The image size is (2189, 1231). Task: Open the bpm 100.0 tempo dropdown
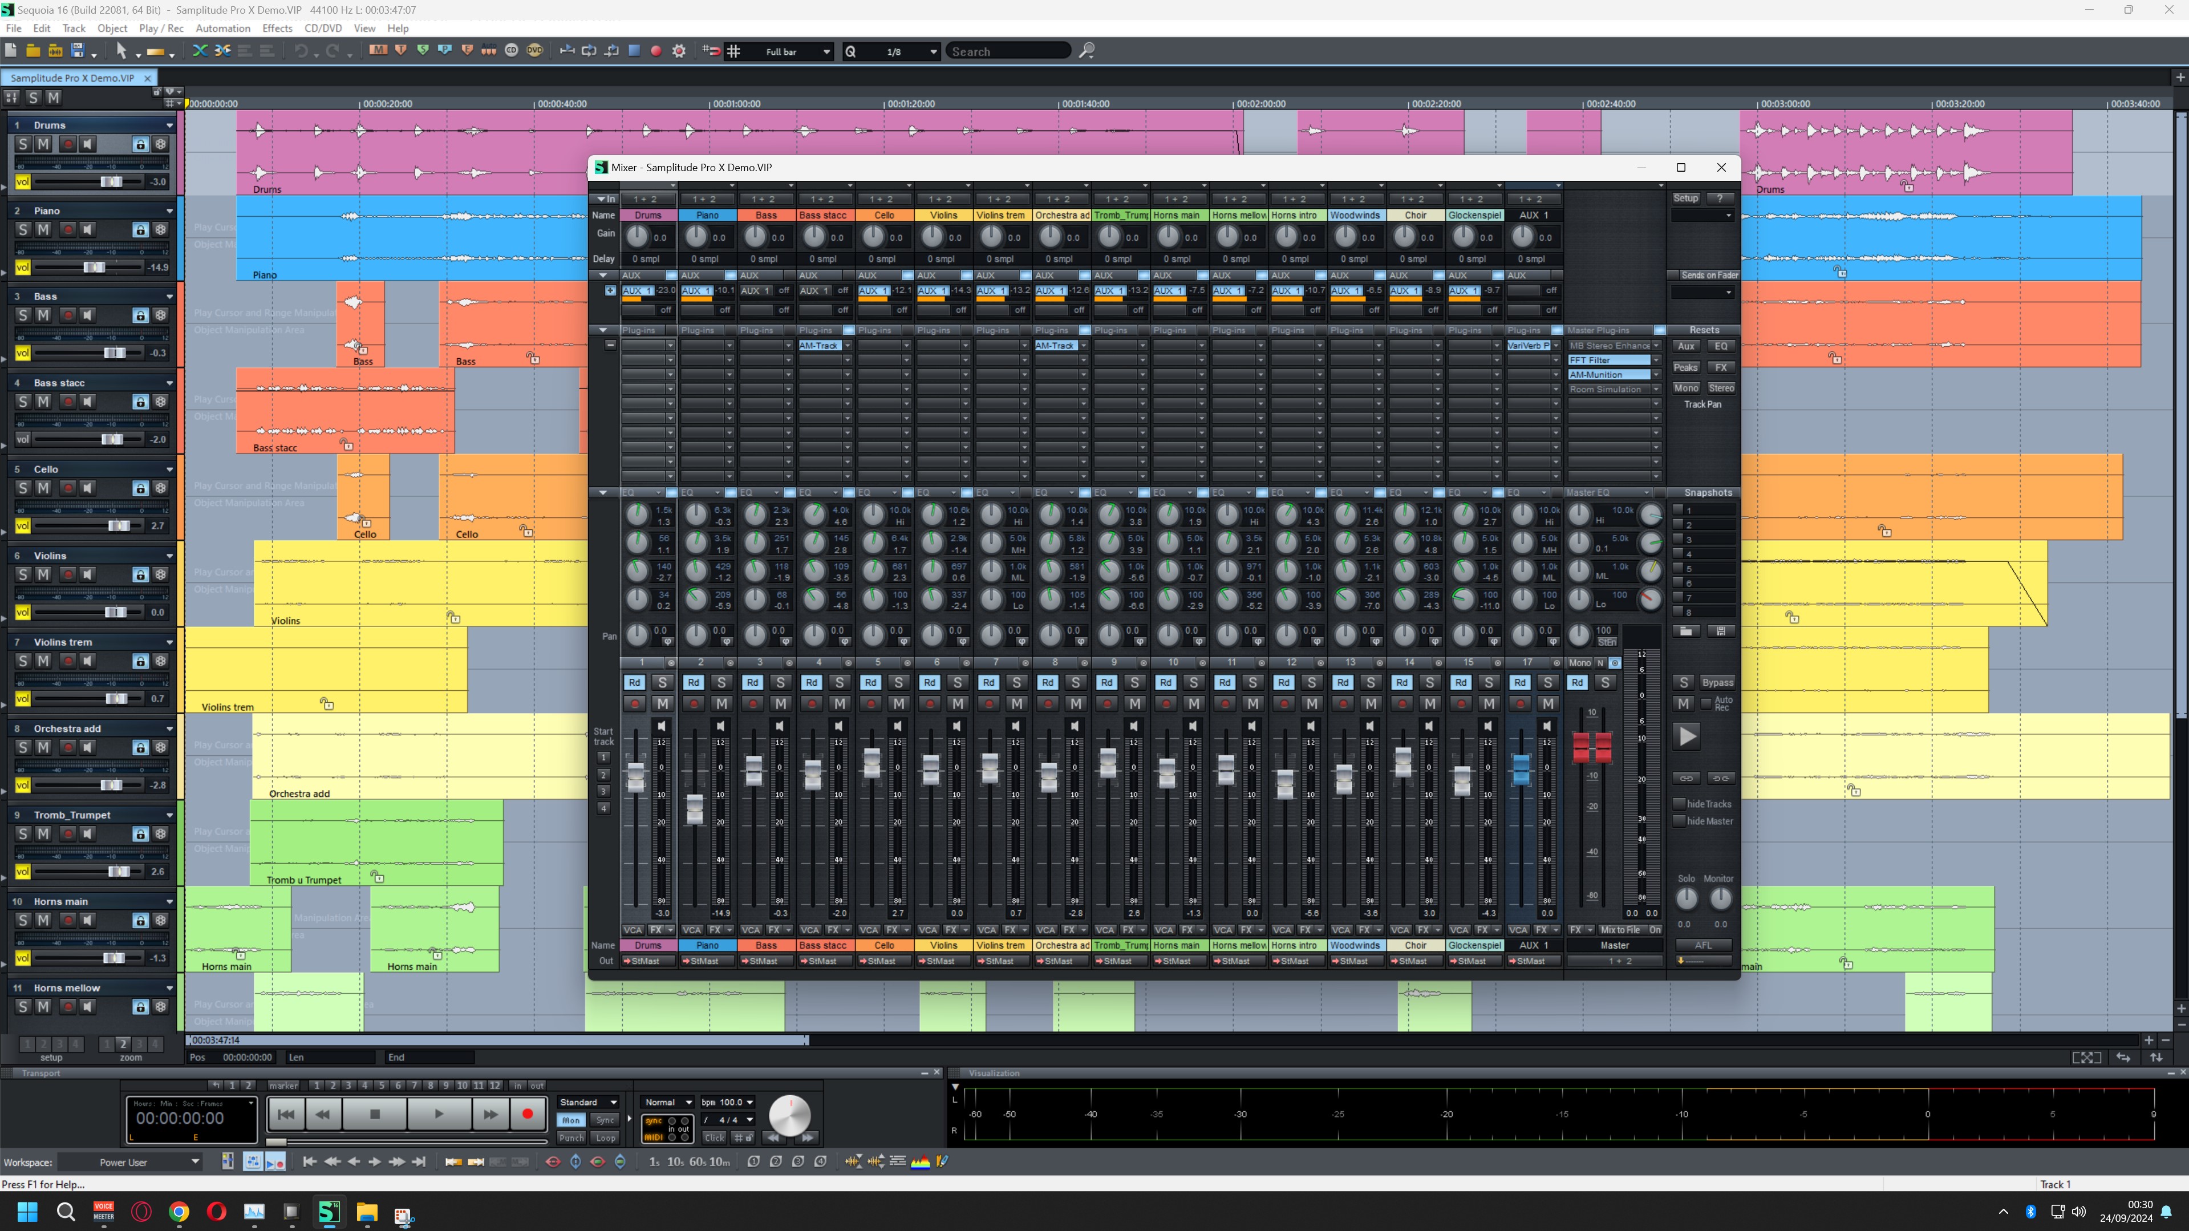click(x=727, y=1102)
